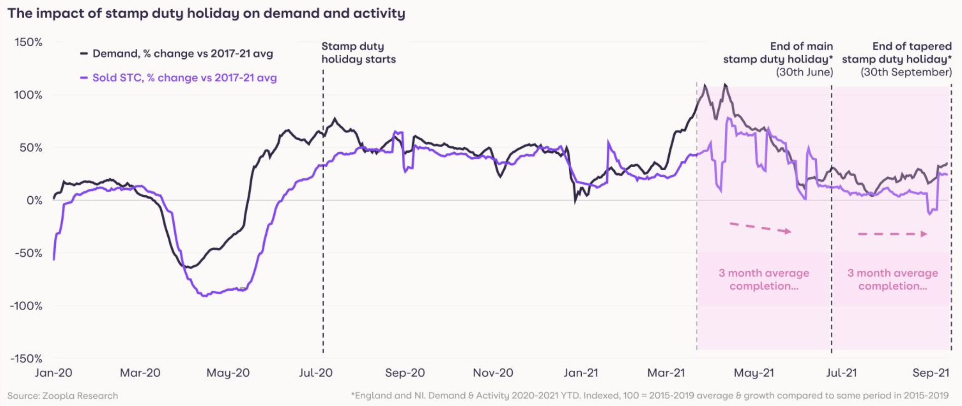The width and height of the screenshot is (962, 406).
Task: Click the Jan-21 x-axis label
Action: [x=580, y=373]
